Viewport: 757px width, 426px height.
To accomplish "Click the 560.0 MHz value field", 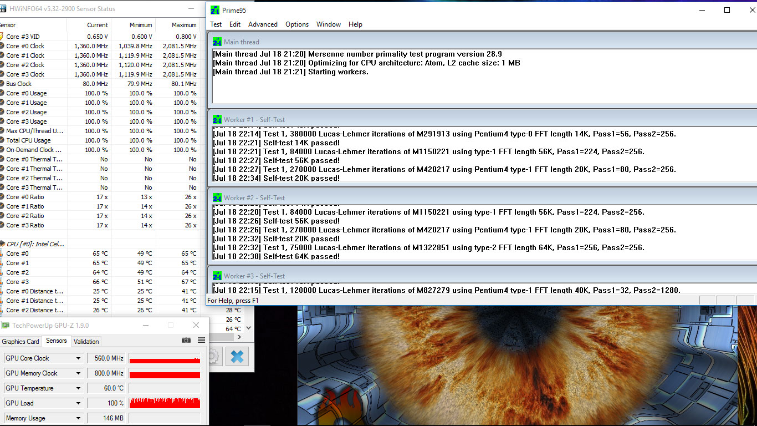I will [105, 358].
